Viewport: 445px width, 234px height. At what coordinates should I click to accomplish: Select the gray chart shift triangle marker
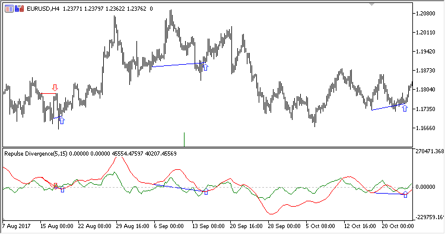point(372,4)
